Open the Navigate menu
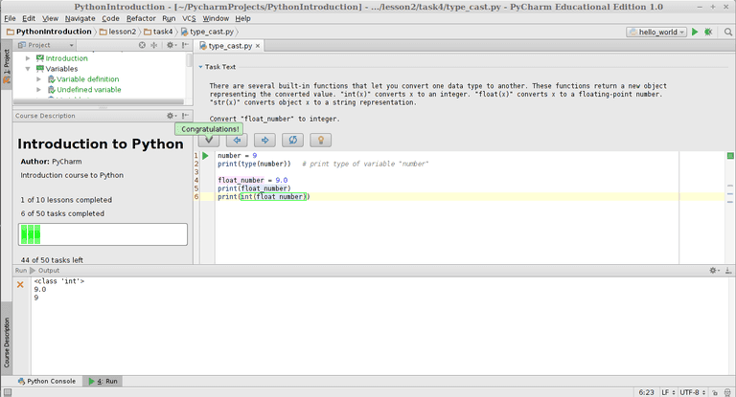 pos(80,18)
